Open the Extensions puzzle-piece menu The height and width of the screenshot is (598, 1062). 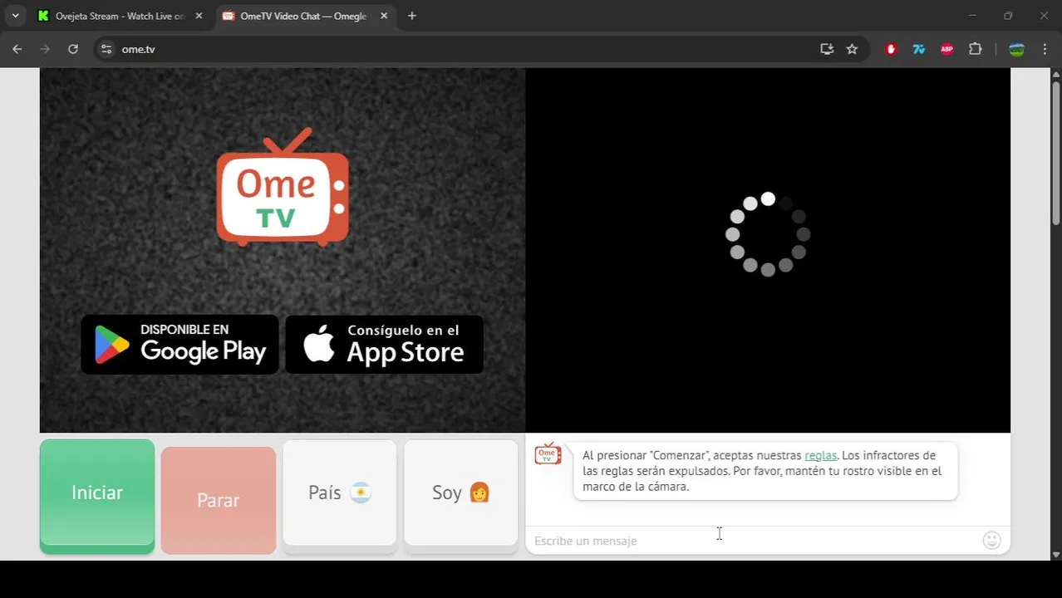976,49
